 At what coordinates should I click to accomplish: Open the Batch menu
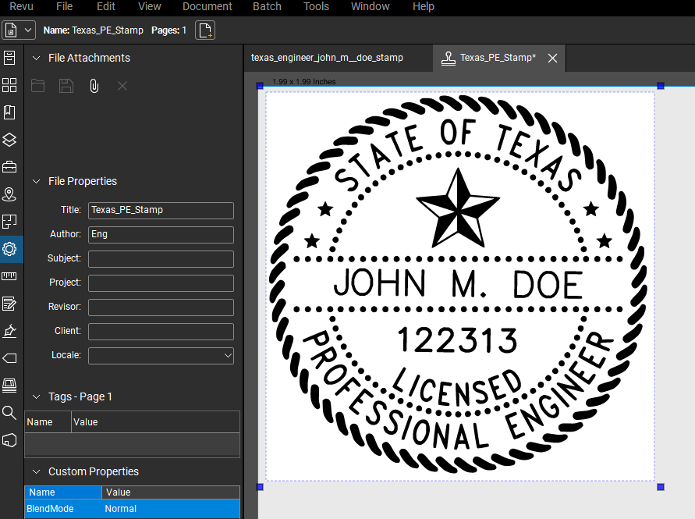point(267,7)
